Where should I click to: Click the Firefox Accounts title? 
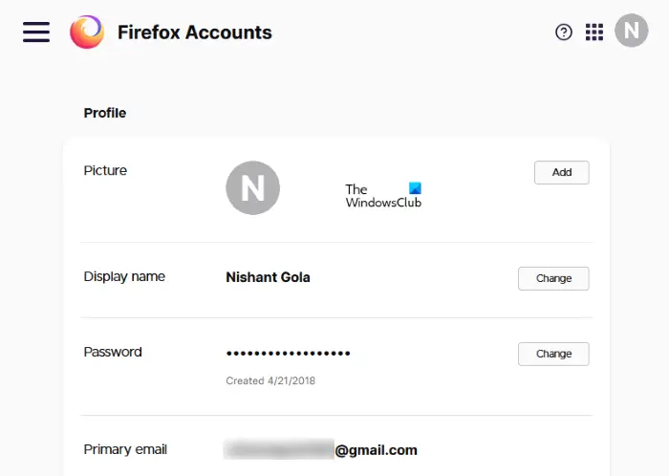click(x=194, y=32)
